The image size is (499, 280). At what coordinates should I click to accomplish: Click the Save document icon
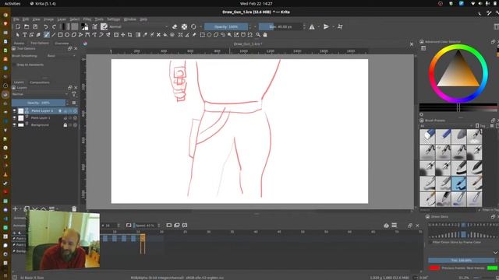click(35, 26)
